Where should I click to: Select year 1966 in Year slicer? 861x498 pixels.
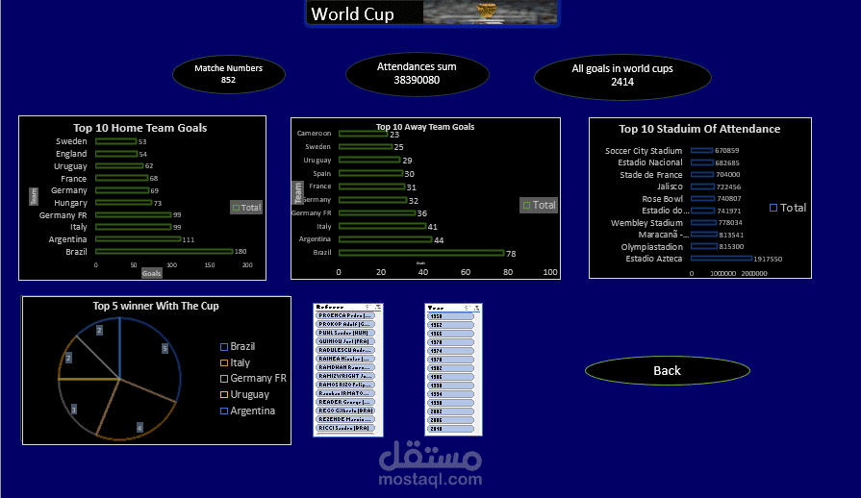click(x=450, y=334)
